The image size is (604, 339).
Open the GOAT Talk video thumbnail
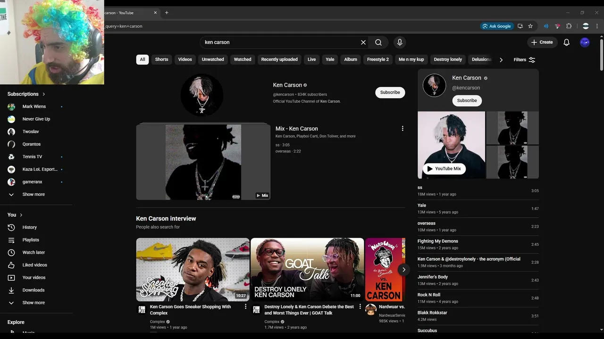point(307,270)
